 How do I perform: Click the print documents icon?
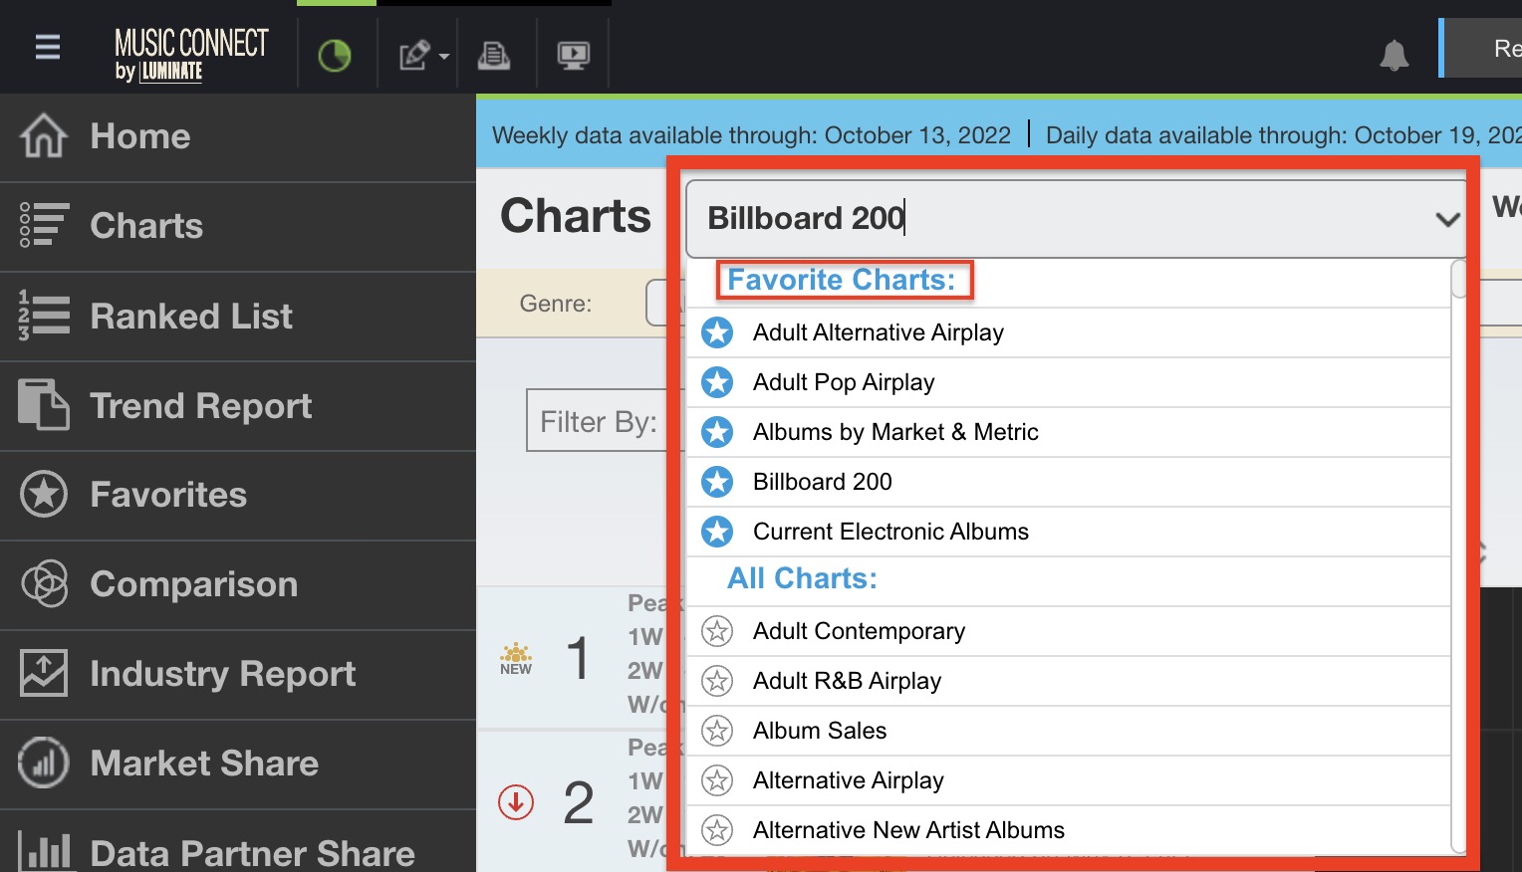494,55
